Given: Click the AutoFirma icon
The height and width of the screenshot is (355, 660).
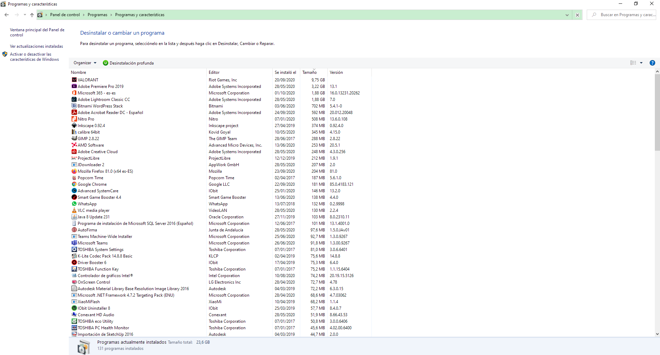Looking at the screenshot, I should (74, 230).
